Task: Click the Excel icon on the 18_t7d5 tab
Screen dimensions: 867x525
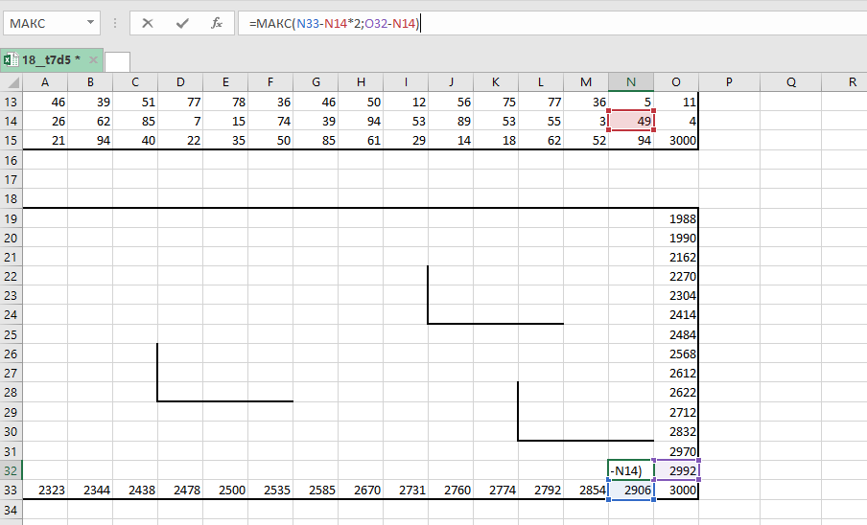Action: (9, 60)
